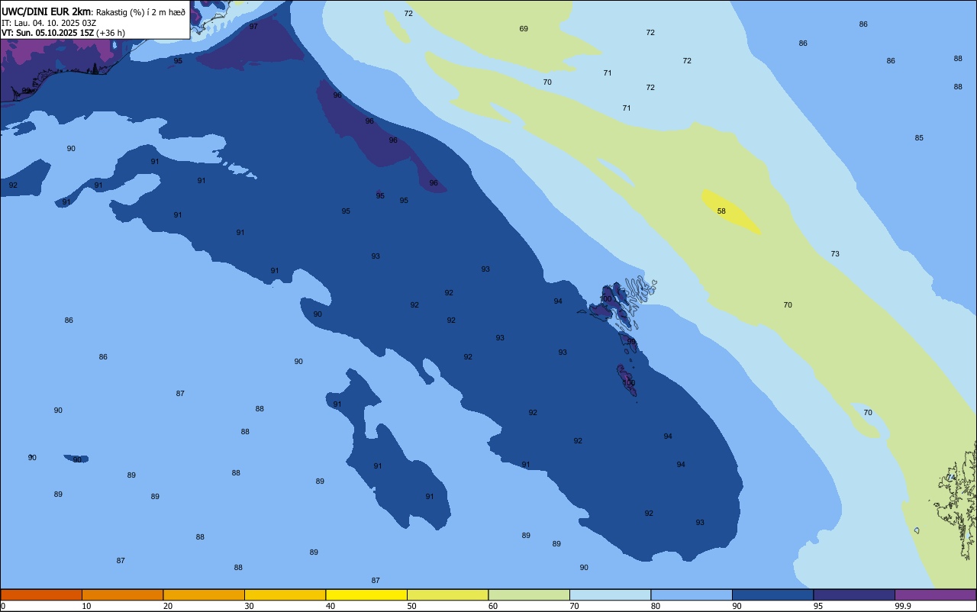Viewport: 977px width, 612px height.
Task: Click the map value 97
Action: point(253,27)
